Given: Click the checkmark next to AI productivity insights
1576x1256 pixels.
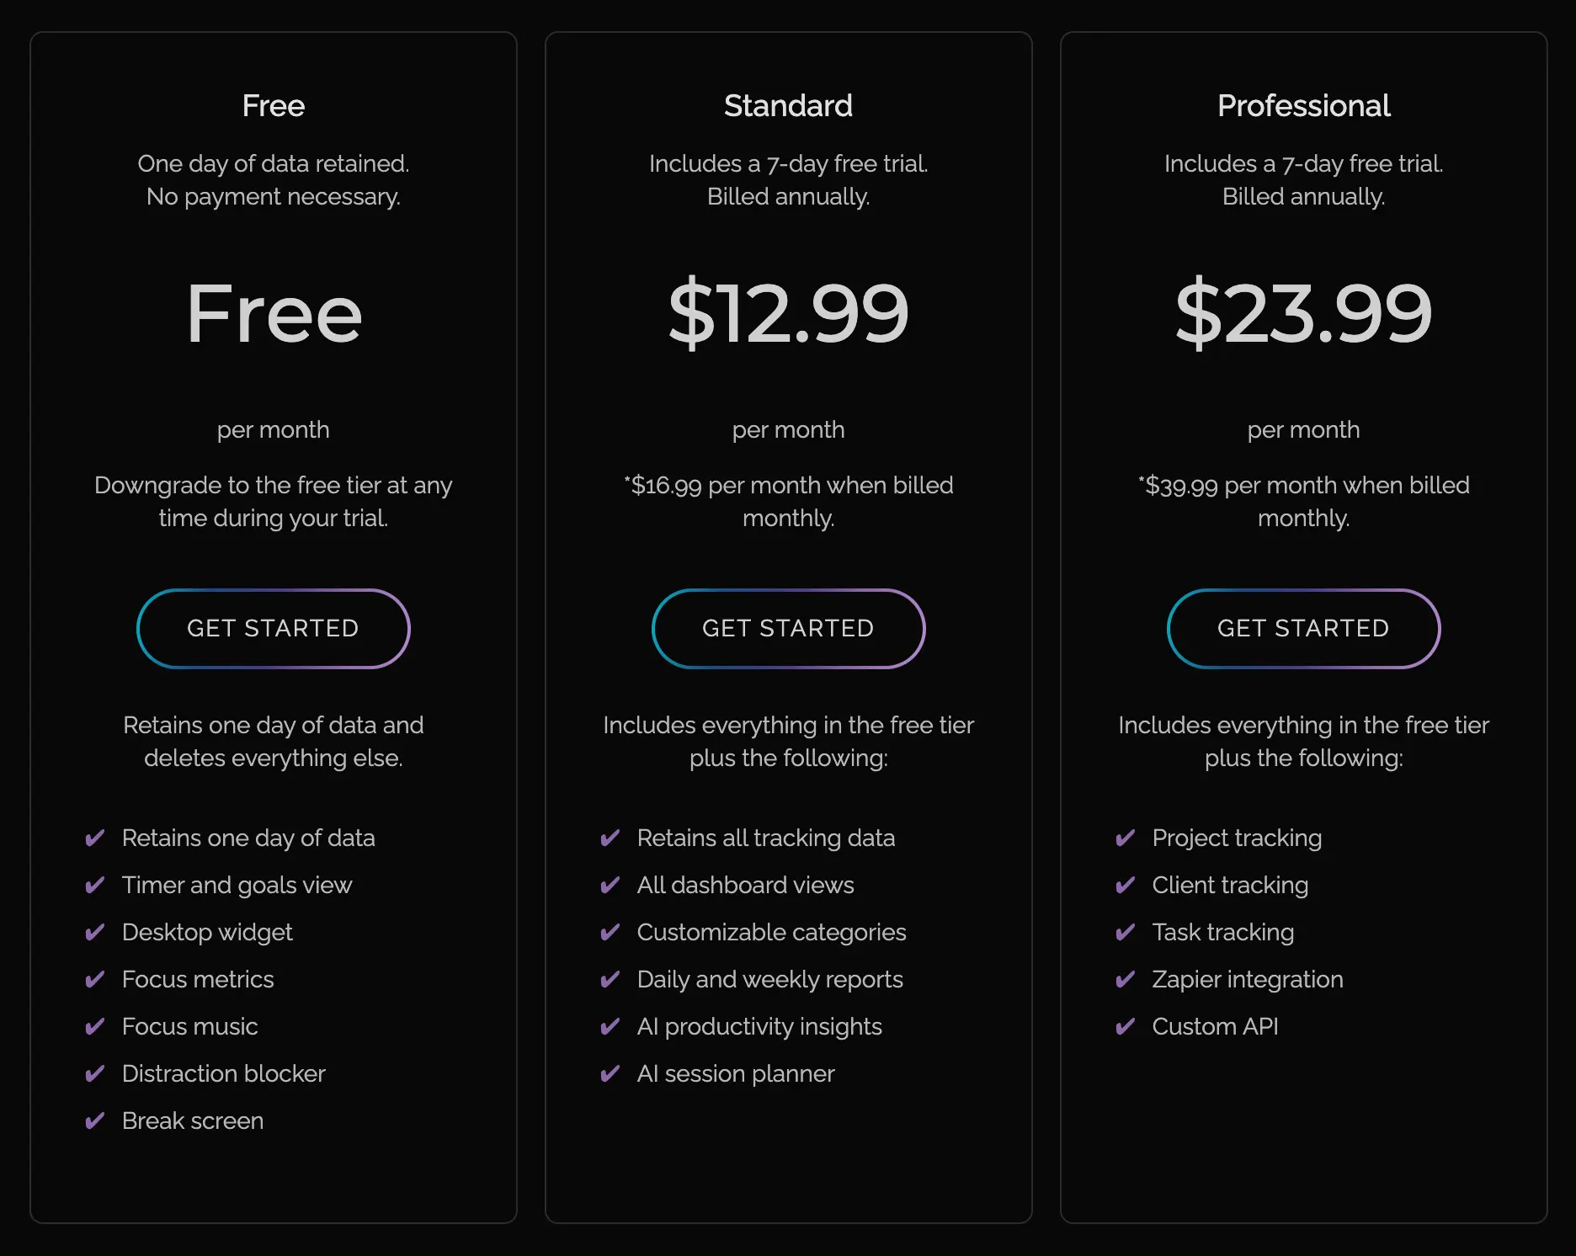Looking at the screenshot, I should [x=610, y=1026].
